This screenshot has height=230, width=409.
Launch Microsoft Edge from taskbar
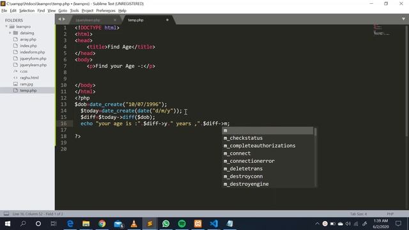point(70,224)
